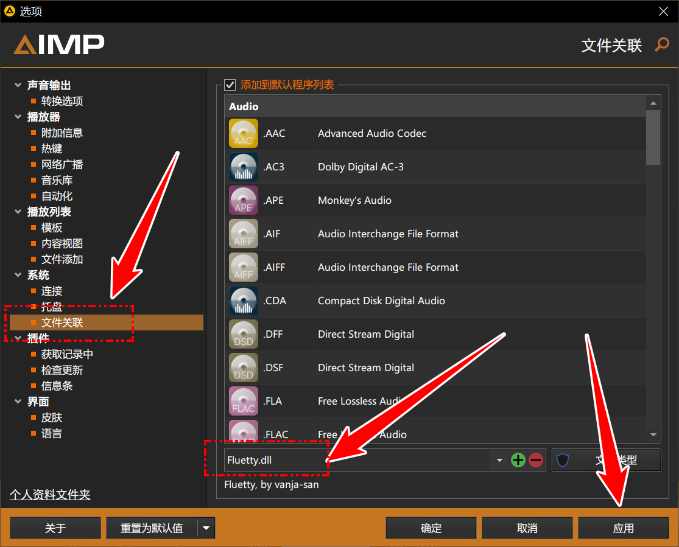Screen dimensions: 679x547
Task: Open the 个人资料文件夹 link
Action: pyautogui.click(x=50, y=494)
